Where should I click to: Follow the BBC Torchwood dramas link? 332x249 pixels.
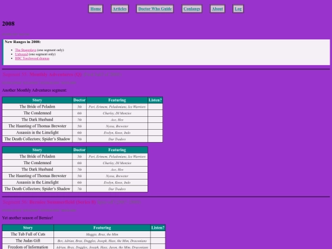click(32, 58)
